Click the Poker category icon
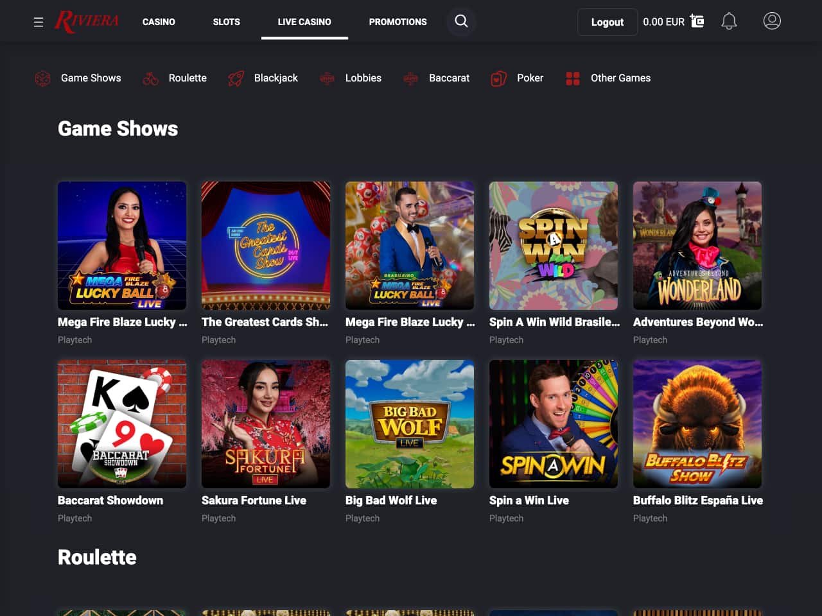This screenshot has height=616, width=822. coord(498,78)
